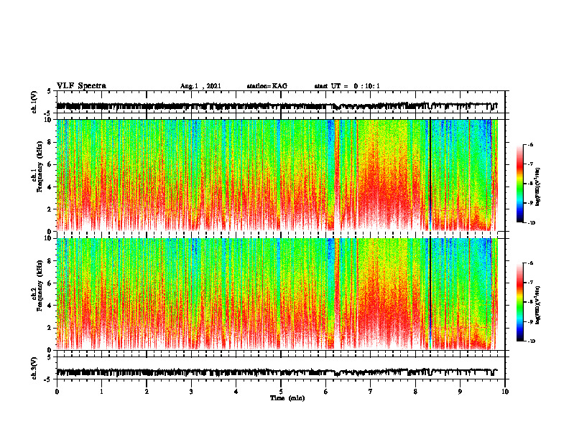Click the "5" tick on the ch.1(V) axis

[x=50, y=92]
